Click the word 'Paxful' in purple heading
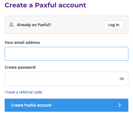The image size is (133, 115). coord(46,5)
